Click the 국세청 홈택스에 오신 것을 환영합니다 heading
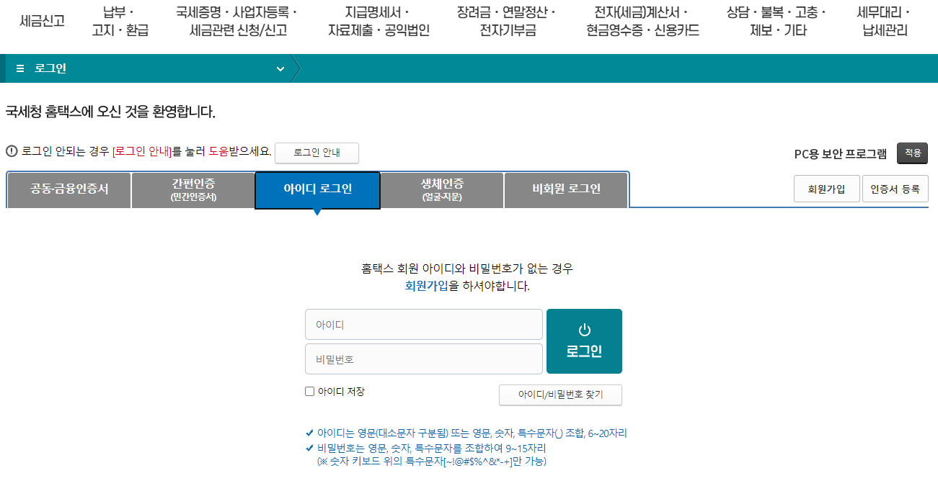Screen dimensions: 938x486 coord(110,112)
